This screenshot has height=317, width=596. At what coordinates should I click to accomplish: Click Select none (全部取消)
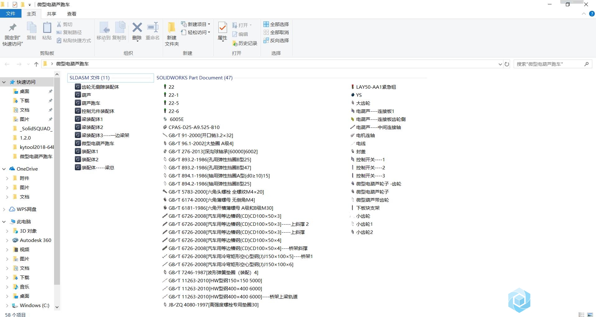[276, 32]
